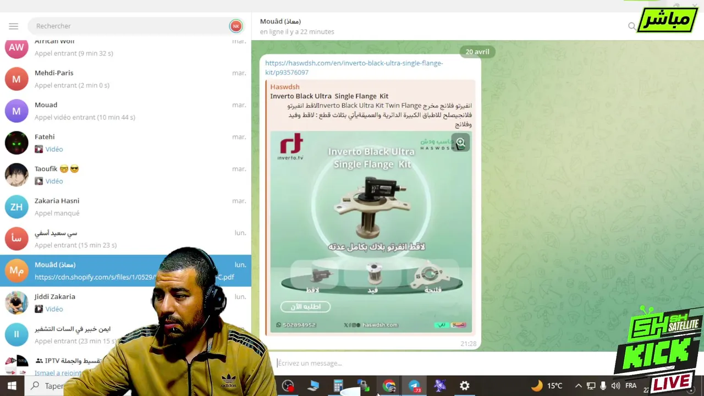
Task: Click the 21:28 message timestamp
Action: click(468, 343)
